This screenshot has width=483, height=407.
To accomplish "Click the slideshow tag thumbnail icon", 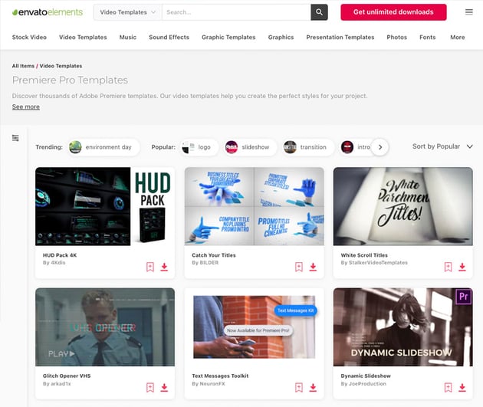I will 232,147.
